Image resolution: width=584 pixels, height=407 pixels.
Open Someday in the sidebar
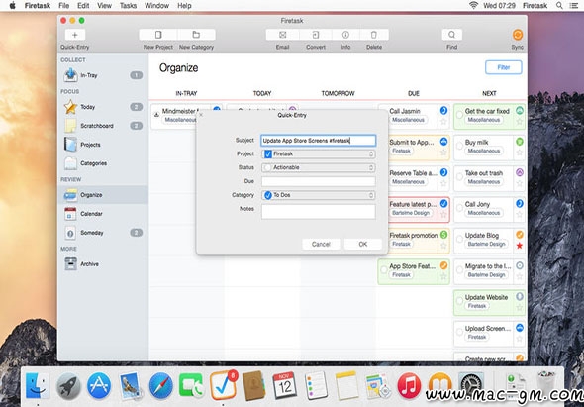tap(102, 233)
